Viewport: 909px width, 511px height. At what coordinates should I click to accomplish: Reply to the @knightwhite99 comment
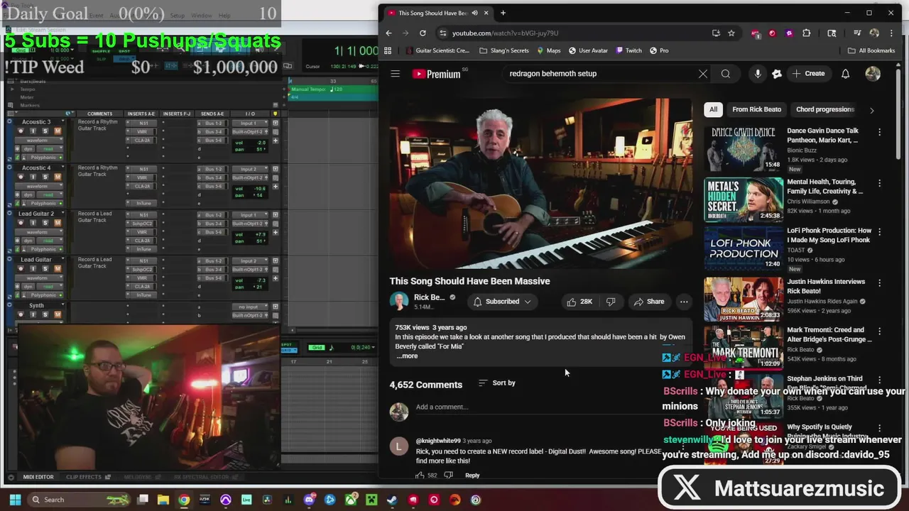click(x=472, y=476)
